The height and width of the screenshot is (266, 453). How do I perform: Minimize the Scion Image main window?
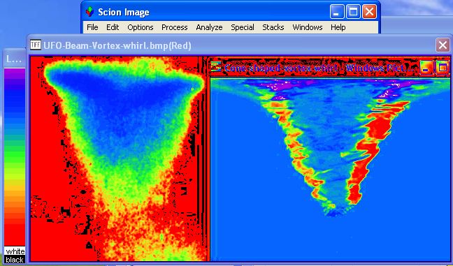[x=337, y=12]
